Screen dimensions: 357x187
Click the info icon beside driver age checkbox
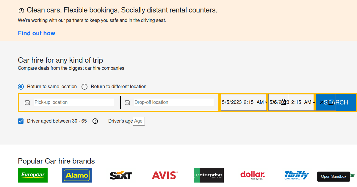coord(95,121)
